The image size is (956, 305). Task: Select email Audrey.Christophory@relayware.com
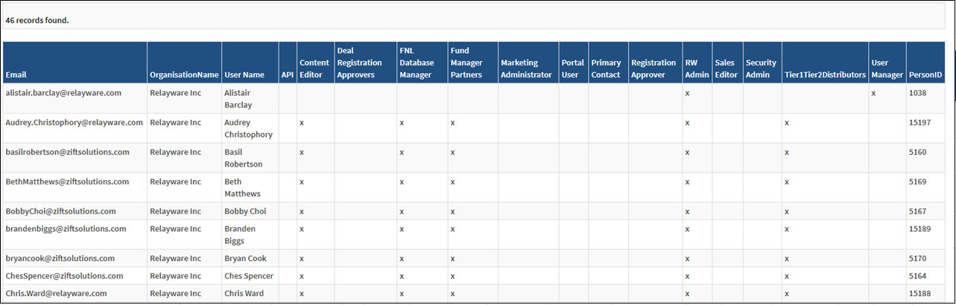[74, 122]
